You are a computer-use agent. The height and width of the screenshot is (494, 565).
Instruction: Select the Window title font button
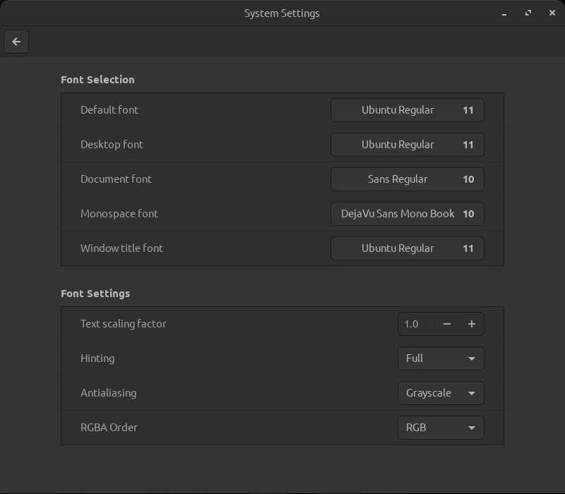point(407,248)
